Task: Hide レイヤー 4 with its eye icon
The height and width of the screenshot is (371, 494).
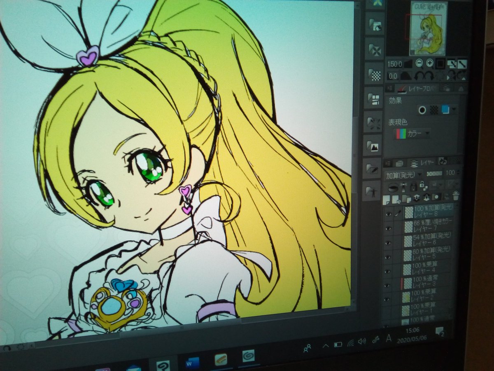Action: point(387,271)
